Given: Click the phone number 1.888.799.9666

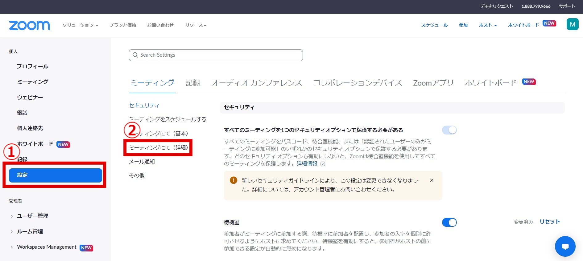Looking at the screenshot, I should coord(536,6).
